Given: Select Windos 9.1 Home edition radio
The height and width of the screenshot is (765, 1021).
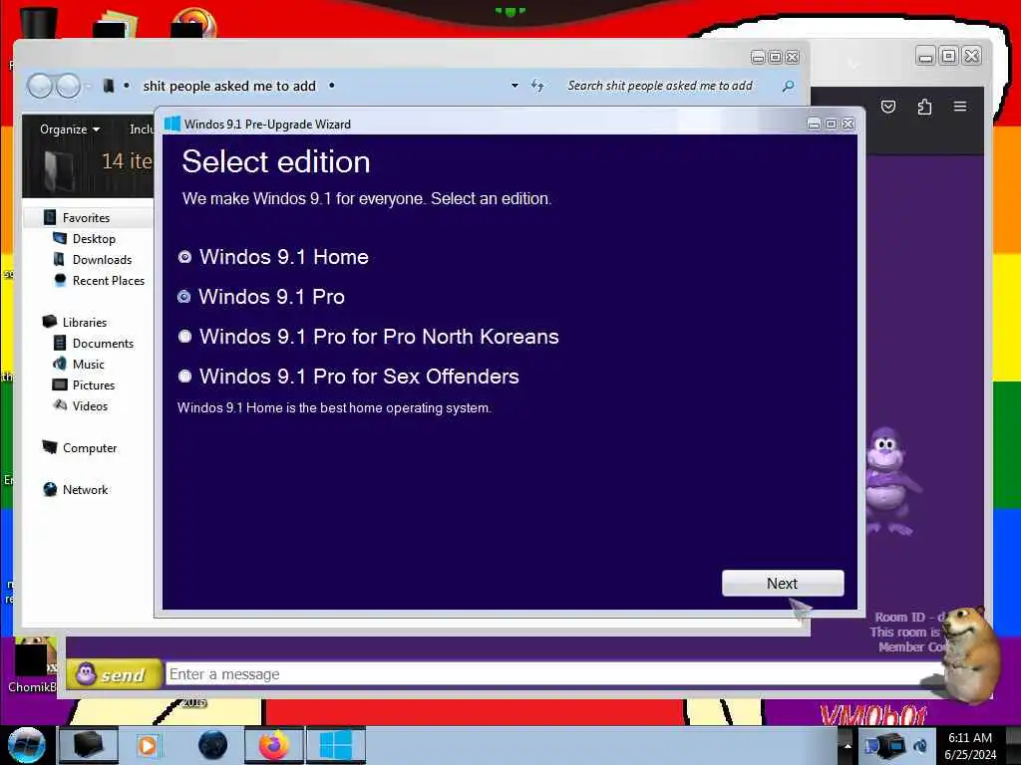Looking at the screenshot, I should point(184,257).
